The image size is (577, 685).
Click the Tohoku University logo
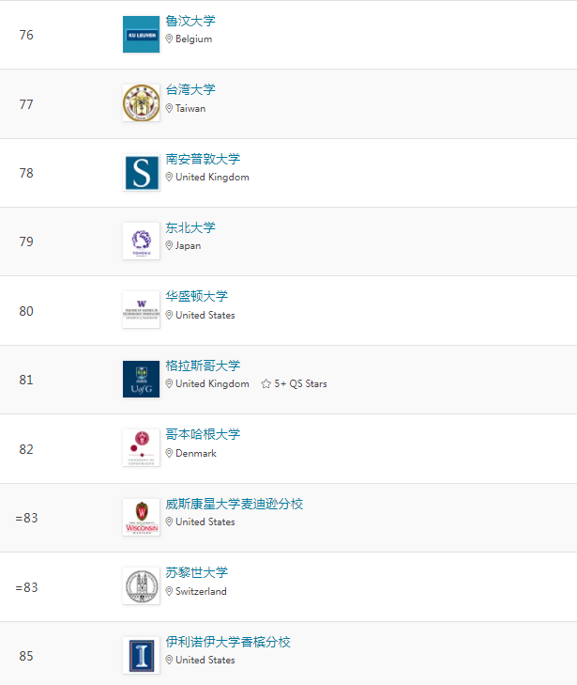141,241
